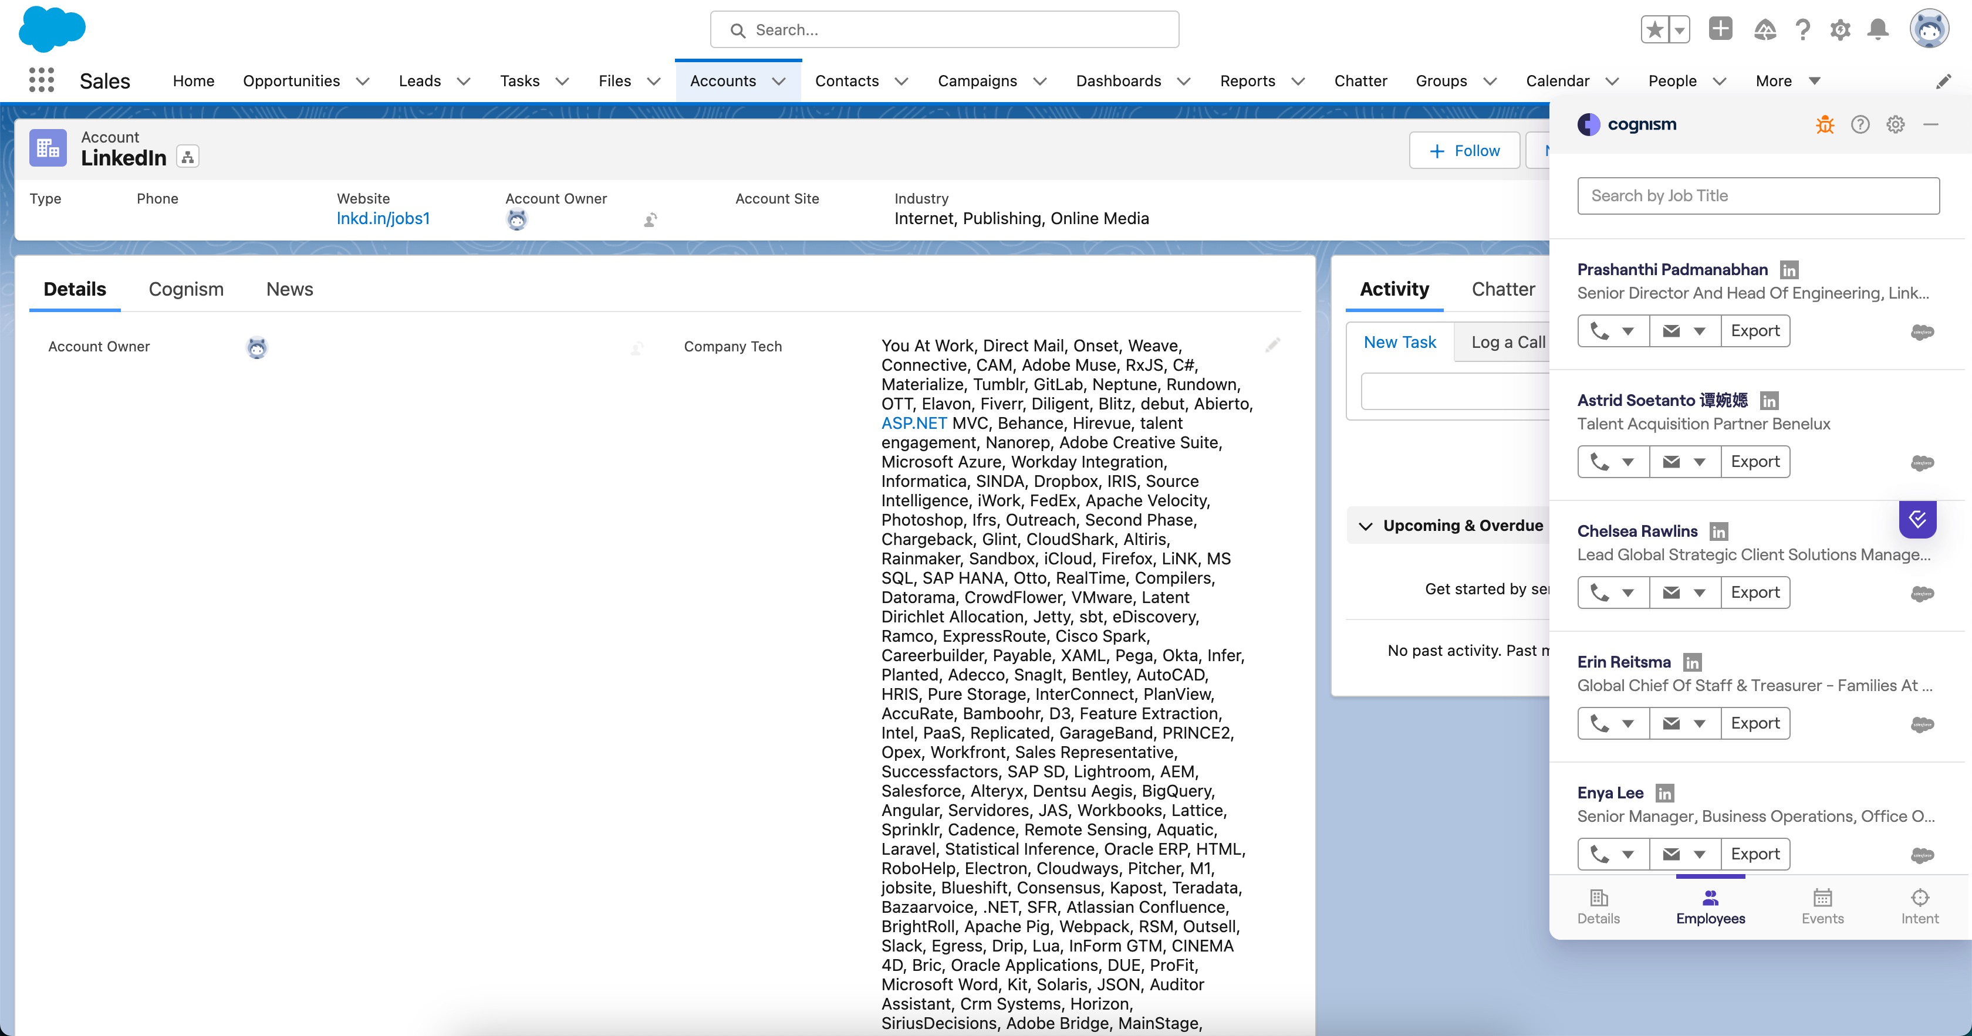
Task: Click the Search by Job Title field
Action: 1758,196
